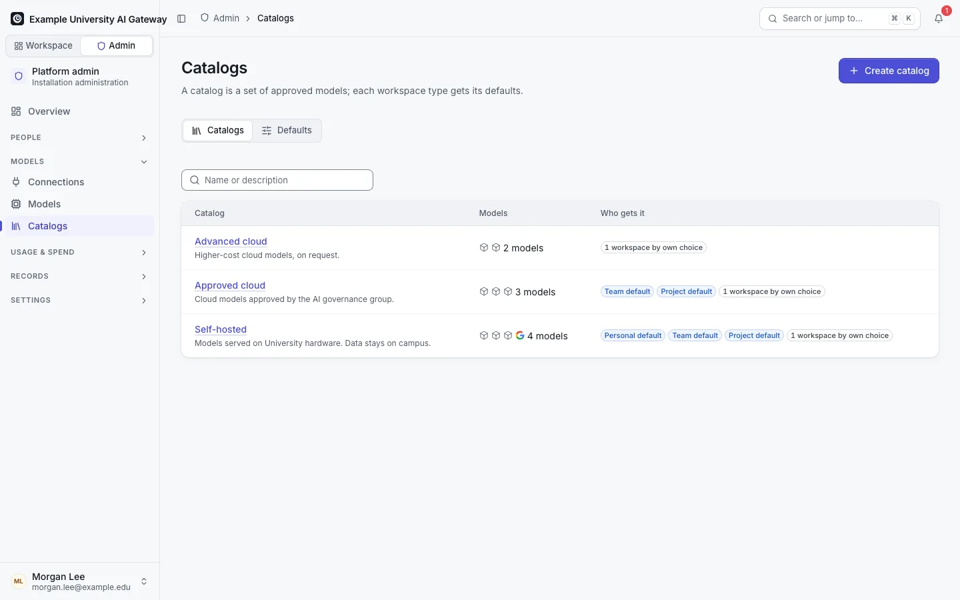Image resolution: width=960 pixels, height=600 pixels.
Task: Click Project default tag in Self-hosted row
Action: [x=754, y=335]
